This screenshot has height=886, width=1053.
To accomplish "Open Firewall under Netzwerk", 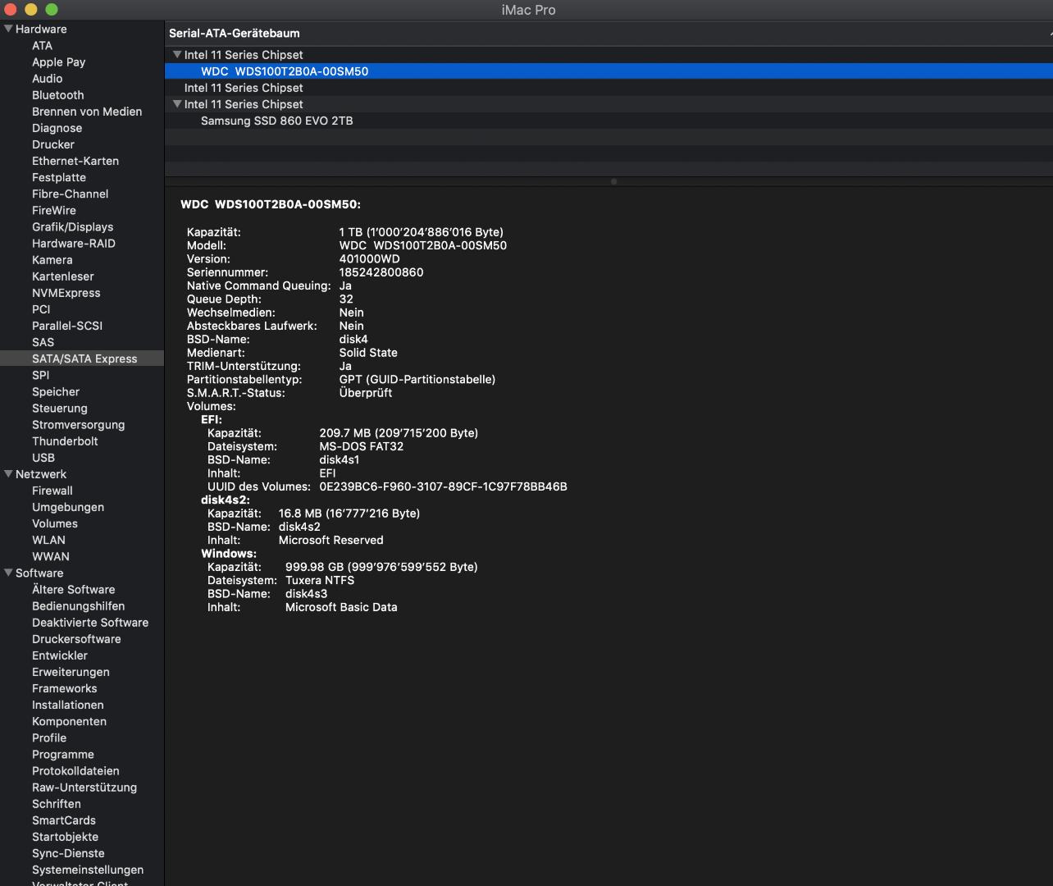I will [x=52, y=491].
